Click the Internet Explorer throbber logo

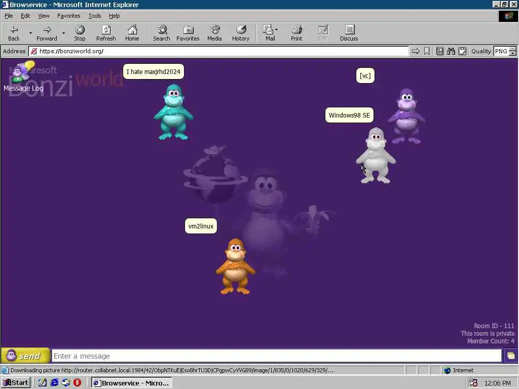(508, 16)
